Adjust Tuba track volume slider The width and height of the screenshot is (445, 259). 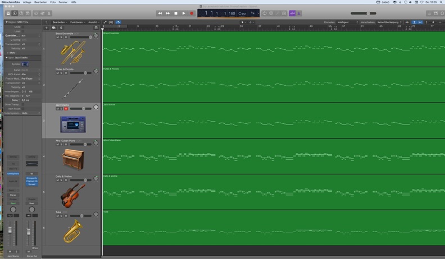81,216
